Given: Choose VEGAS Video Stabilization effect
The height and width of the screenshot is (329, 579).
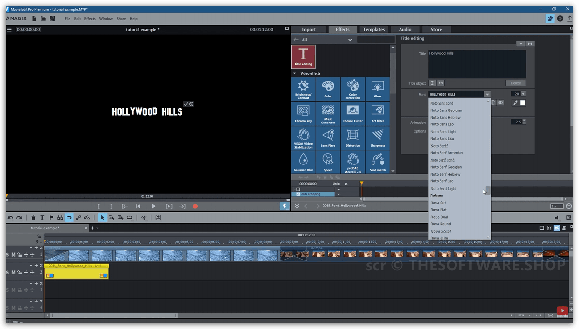Looking at the screenshot, I should [303, 138].
